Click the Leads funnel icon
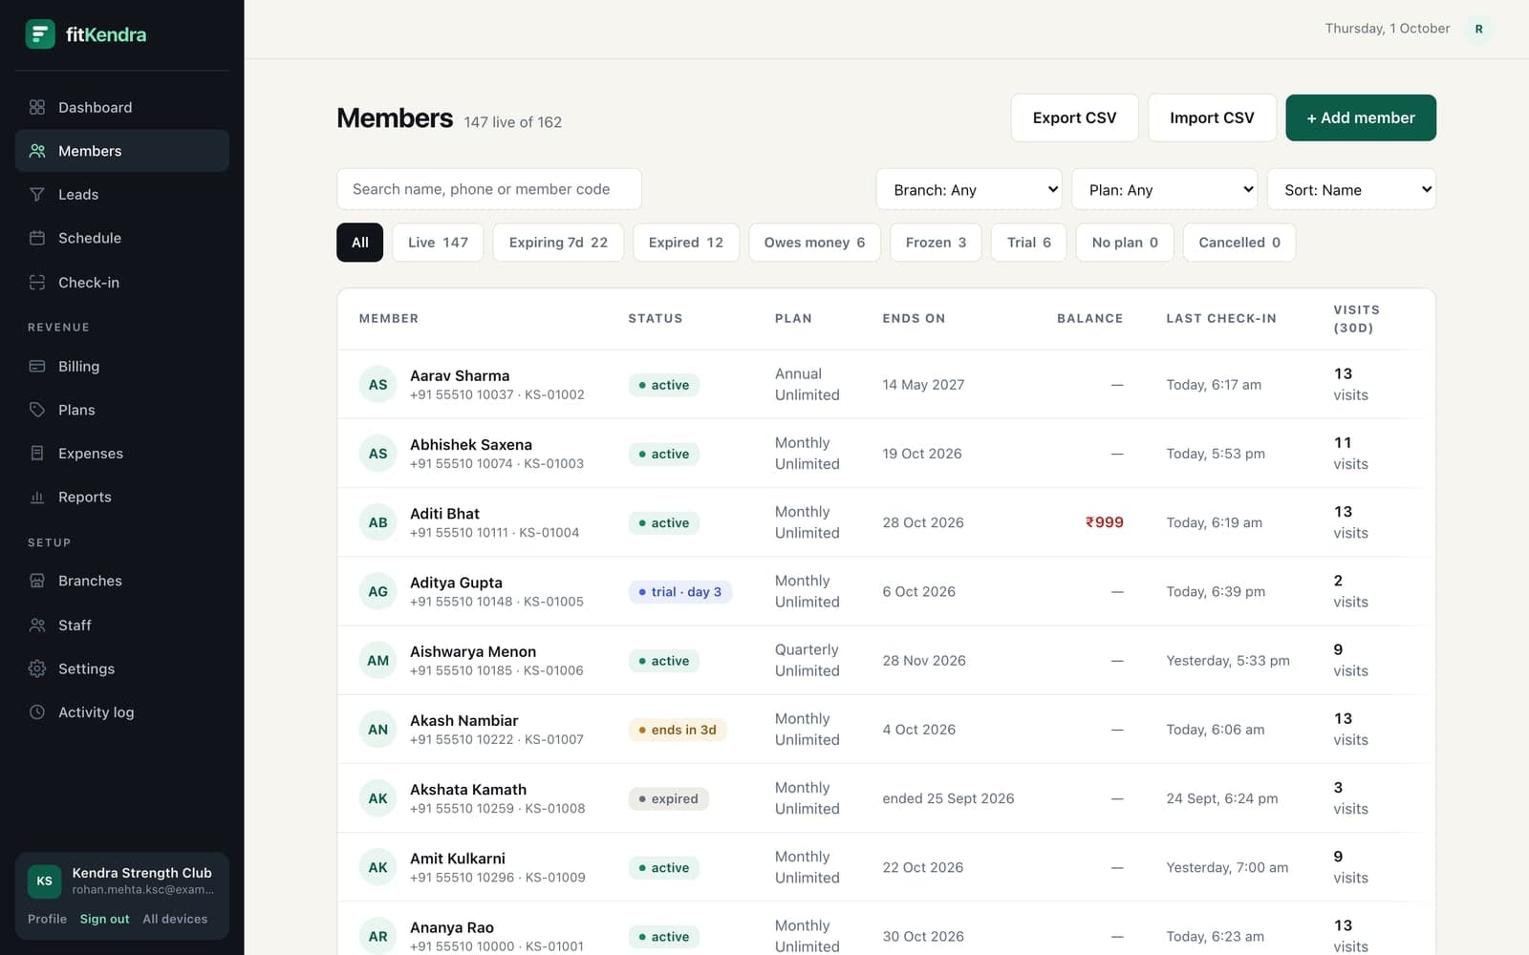Image resolution: width=1529 pixels, height=955 pixels. click(37, 194)
